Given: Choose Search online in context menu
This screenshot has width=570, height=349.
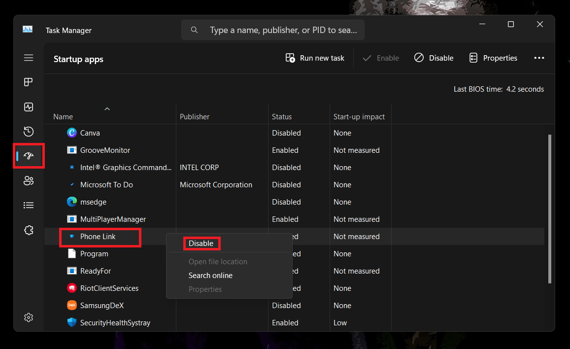Looking at the screenshot, I should 210,275.
